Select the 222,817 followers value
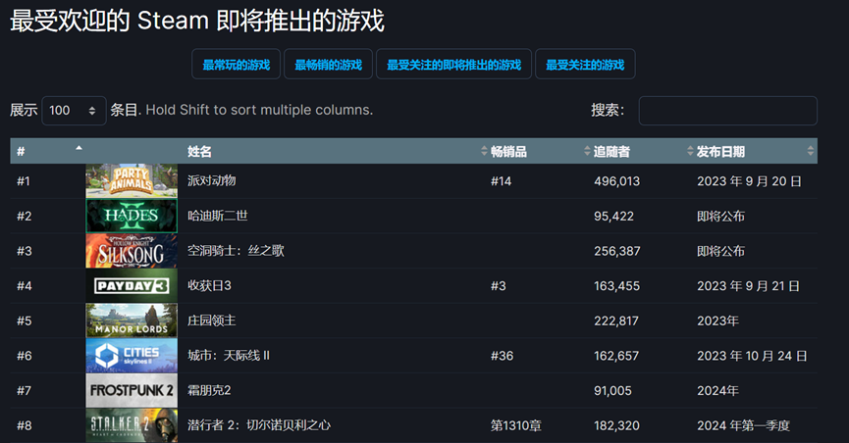Viewport: 849px width, 443px height. [616, 320]
